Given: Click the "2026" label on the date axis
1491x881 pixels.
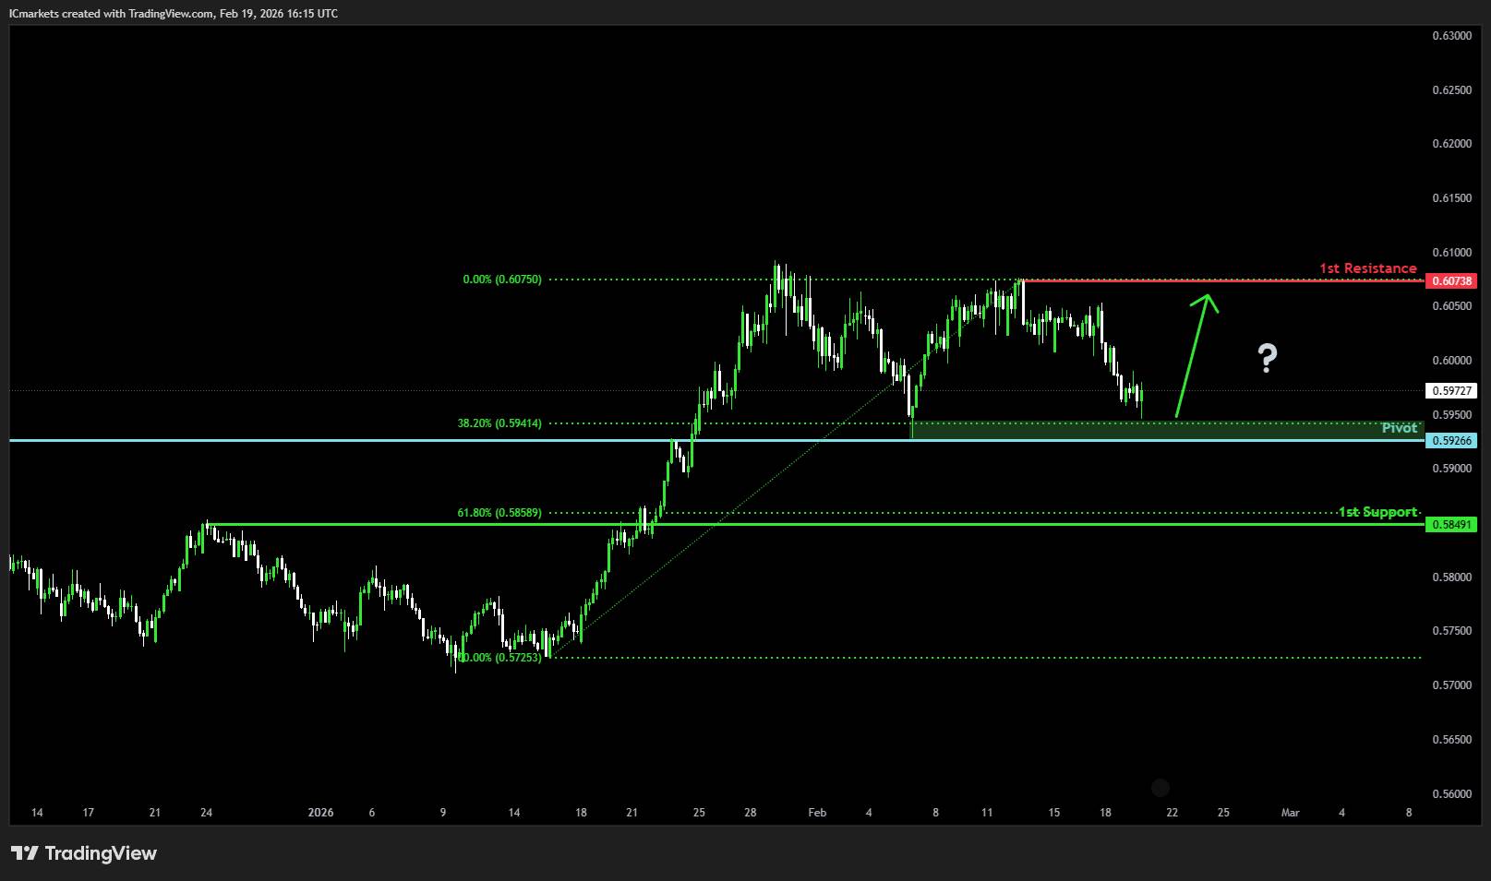Looking at the screenshot, I should [320, 813].
